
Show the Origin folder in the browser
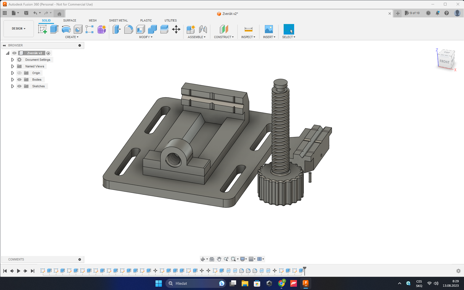pyautogui.click(x=19, y=73)
